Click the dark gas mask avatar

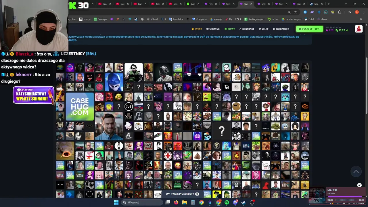point(163,72)
